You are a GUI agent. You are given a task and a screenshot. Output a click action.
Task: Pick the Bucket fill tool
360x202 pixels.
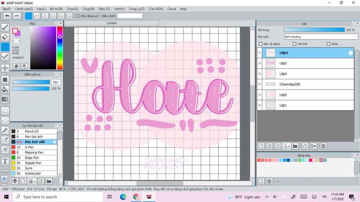click(x=5, y=89)
